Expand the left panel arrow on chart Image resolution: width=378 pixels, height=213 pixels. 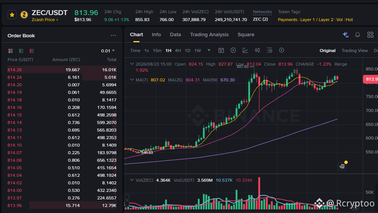click(x=127, y=200)
